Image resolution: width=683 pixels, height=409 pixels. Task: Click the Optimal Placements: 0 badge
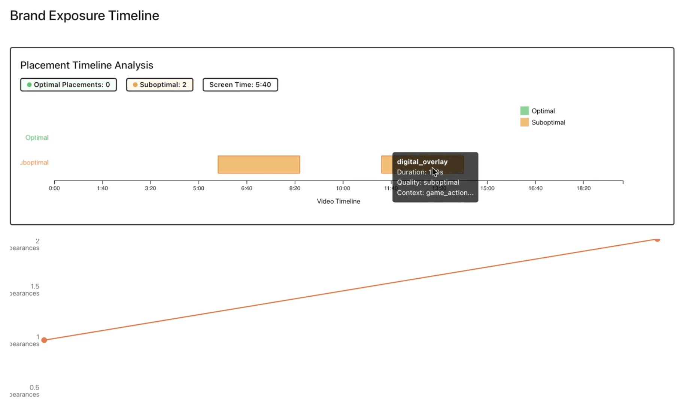pos(69,85)
